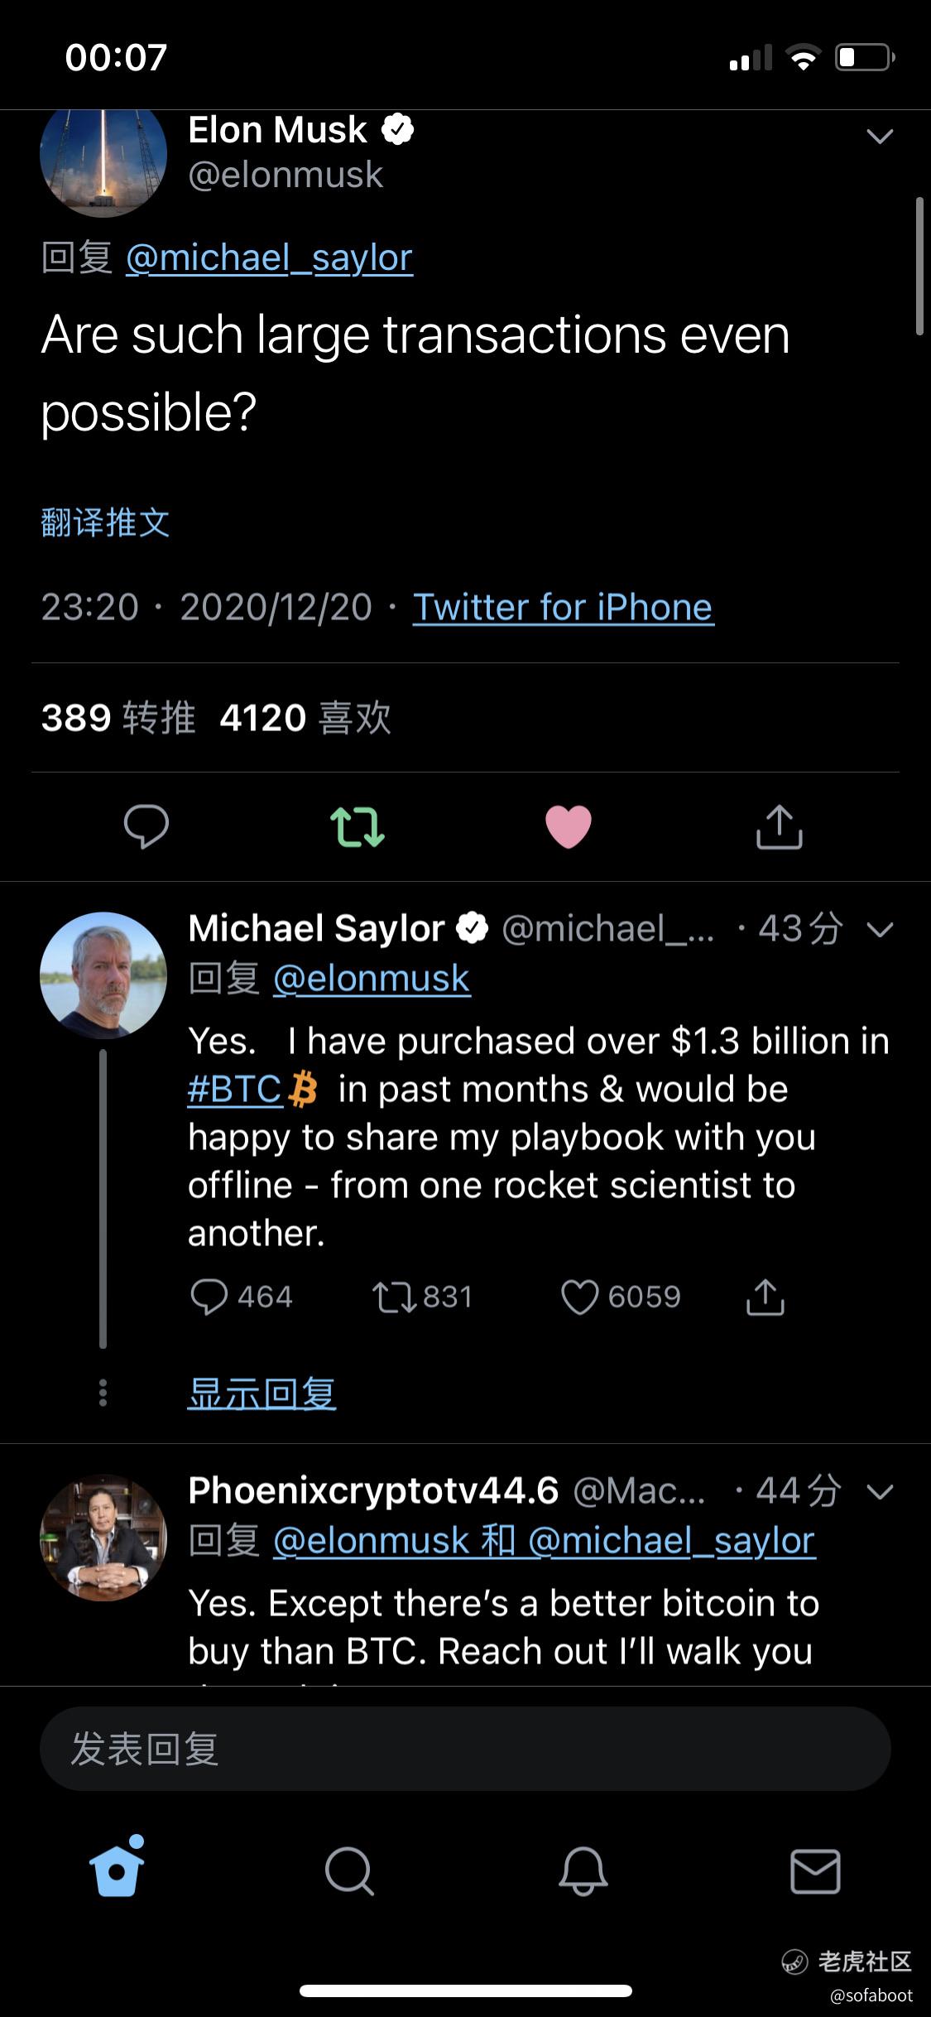Tap 显示回复 to show replies
This screenshot has height=2017, width=931.
(262, 1393)
